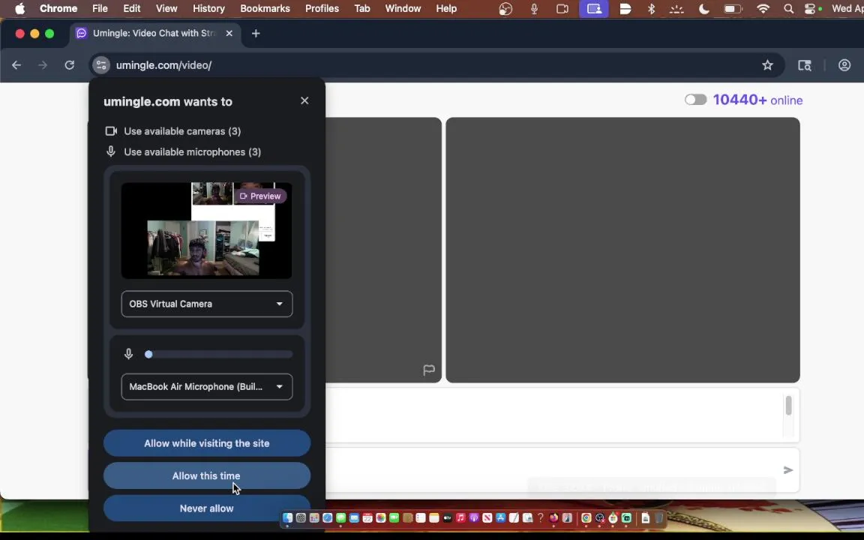Click the camera icon beside 'Use available cameras'
This screenshot has width=864, height=540.
pos(111,131)
